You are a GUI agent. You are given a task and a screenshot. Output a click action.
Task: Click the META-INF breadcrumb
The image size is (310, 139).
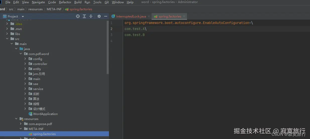[54, 9]
